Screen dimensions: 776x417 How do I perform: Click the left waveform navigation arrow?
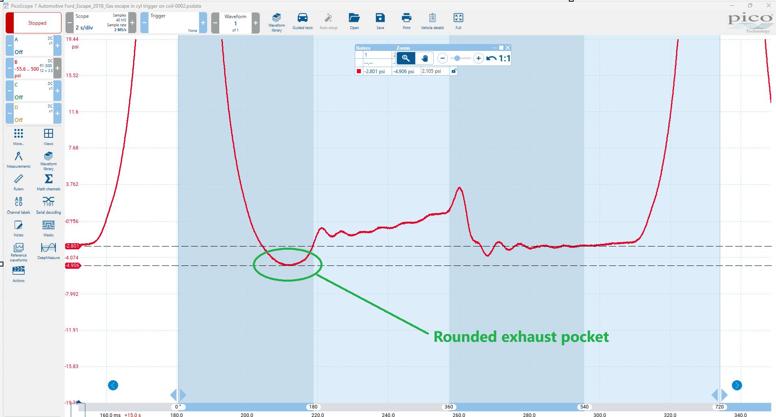(113, 385)
